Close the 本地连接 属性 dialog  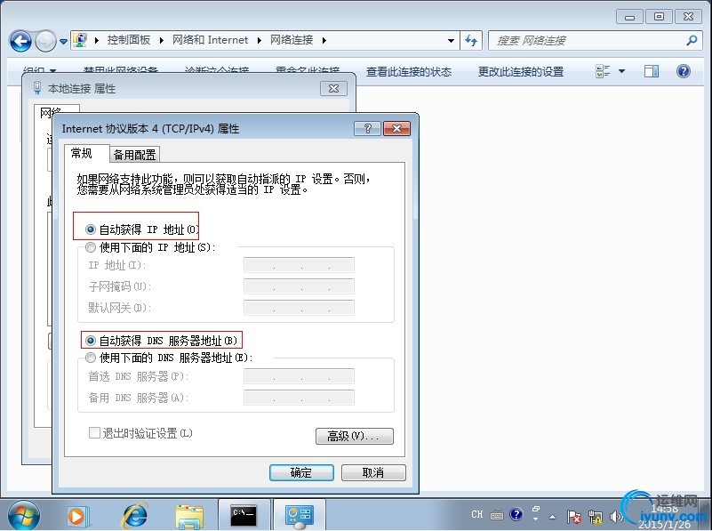coord(333,89)
